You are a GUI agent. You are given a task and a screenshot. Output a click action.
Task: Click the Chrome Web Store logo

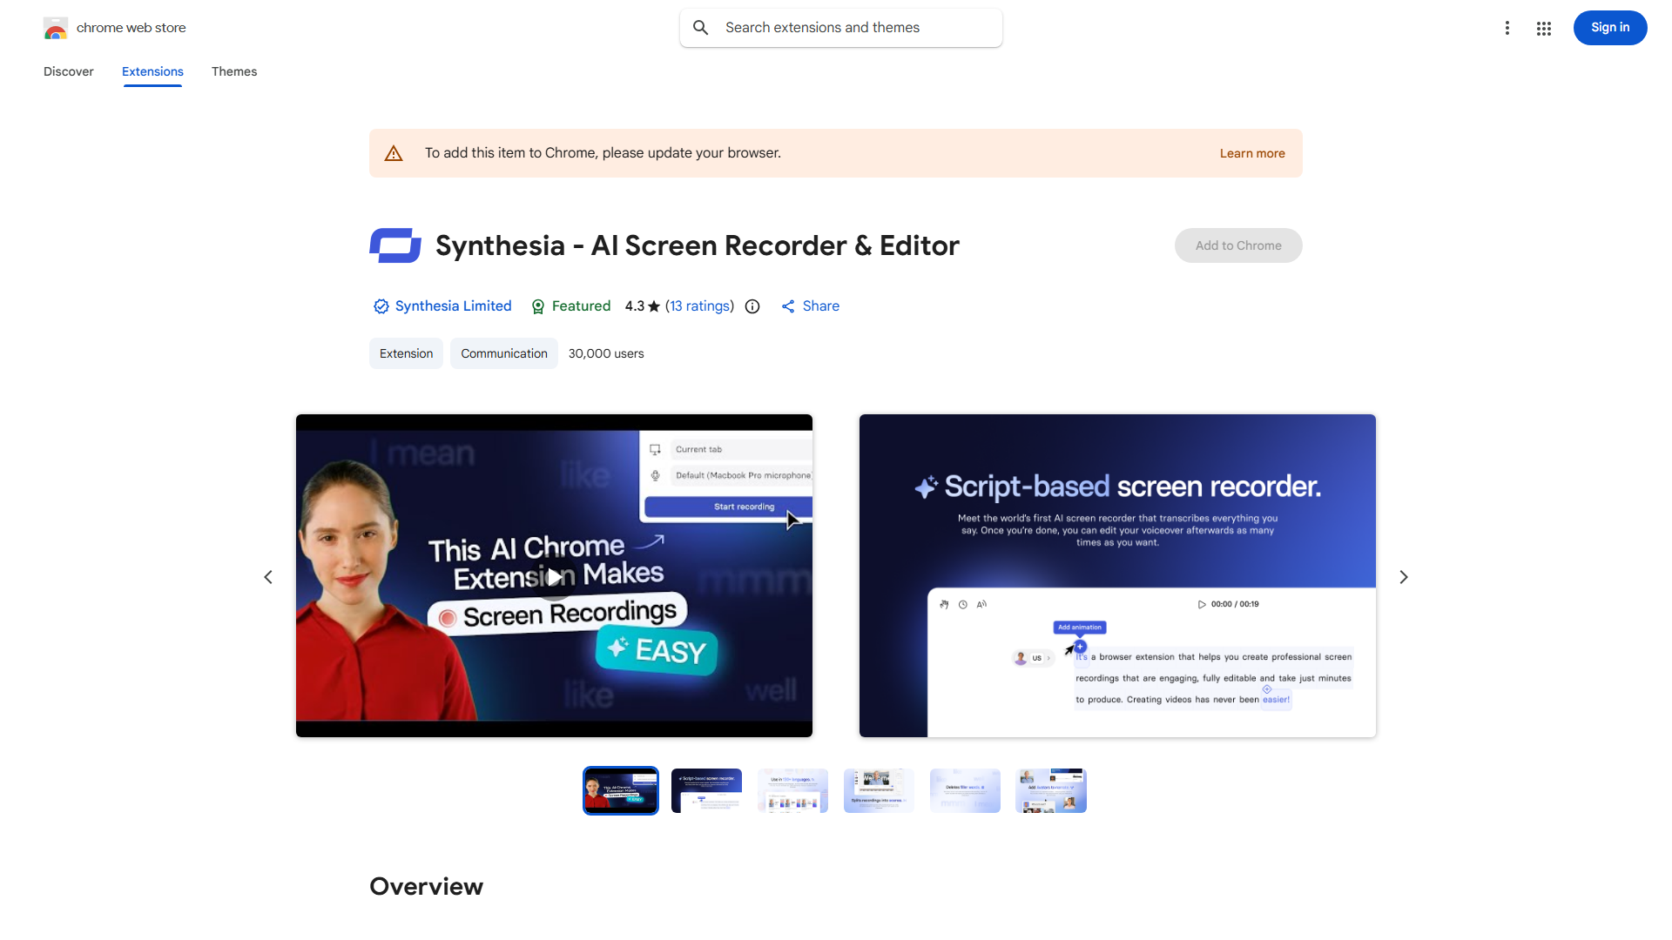(x=56, y=27)
